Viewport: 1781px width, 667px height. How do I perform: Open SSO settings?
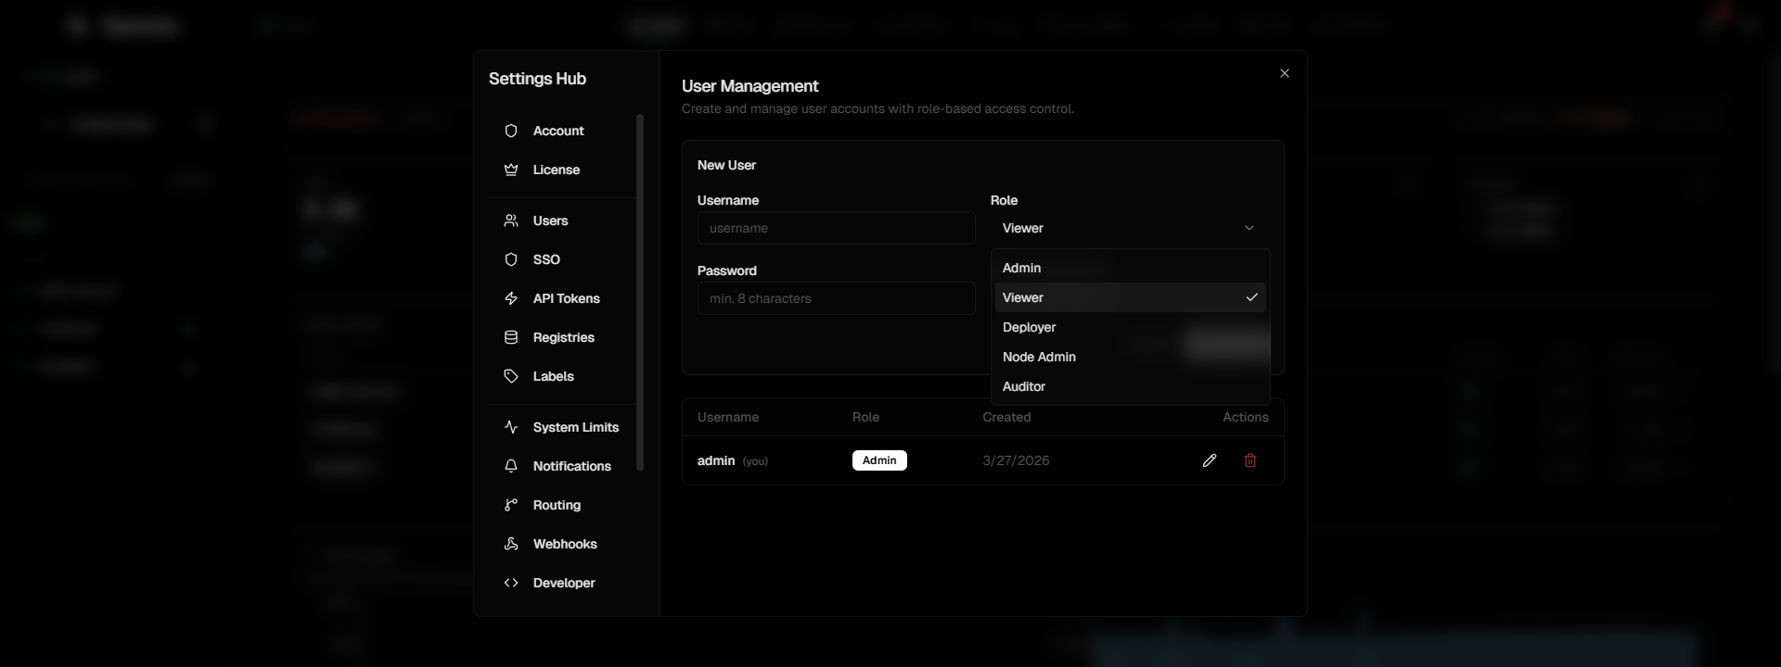click(561, 259)
